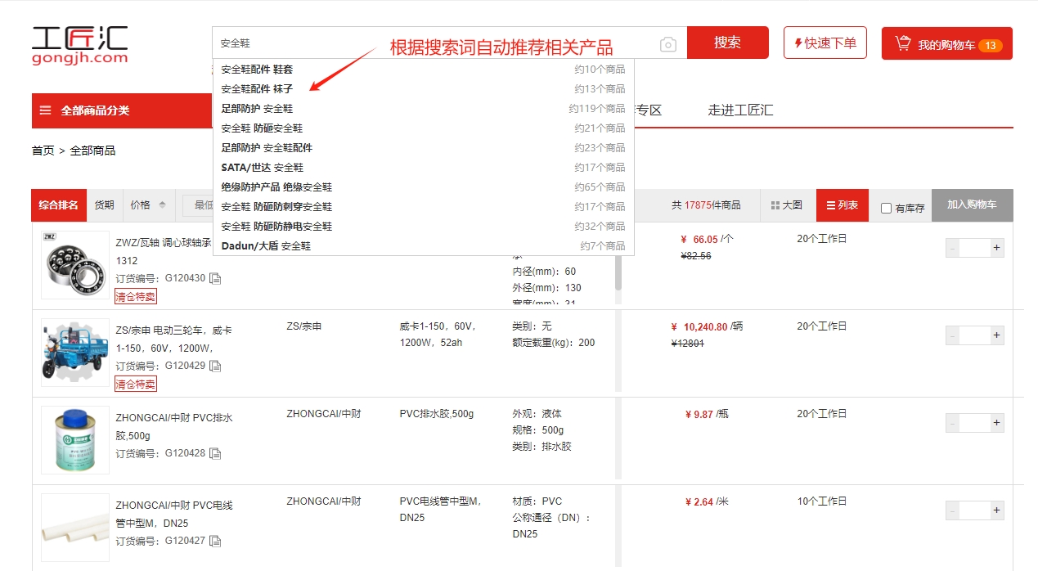Screen dimensions: 1038x571
Task: Increase quantity for PVC排水胶 row
Action: (996, 423)
